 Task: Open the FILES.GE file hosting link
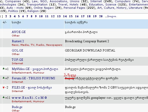[32, 87]
